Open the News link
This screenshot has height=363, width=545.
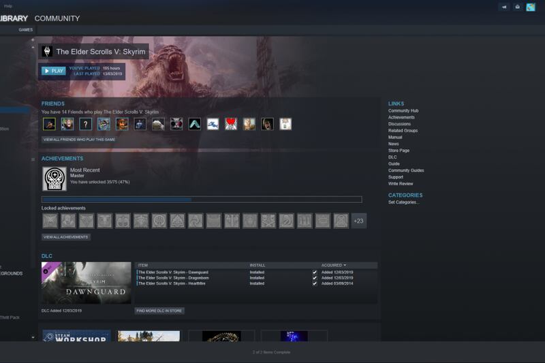(x=393, y=144)
